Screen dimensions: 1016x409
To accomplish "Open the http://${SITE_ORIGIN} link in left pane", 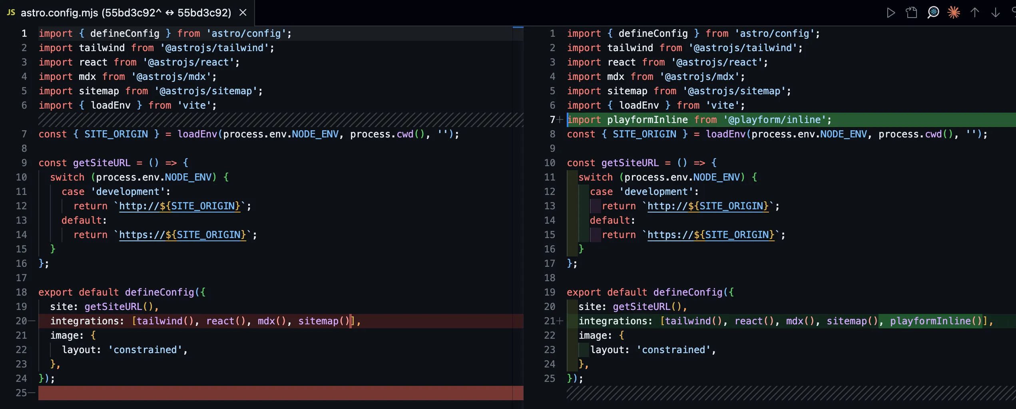I will 179,206.
